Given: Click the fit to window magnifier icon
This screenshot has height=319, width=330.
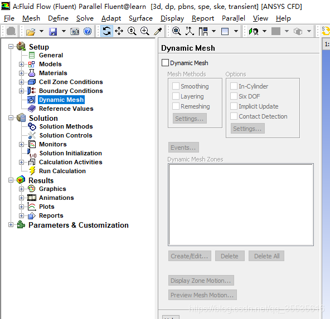Looking at the screenshot, I should [x=176, y=31].
